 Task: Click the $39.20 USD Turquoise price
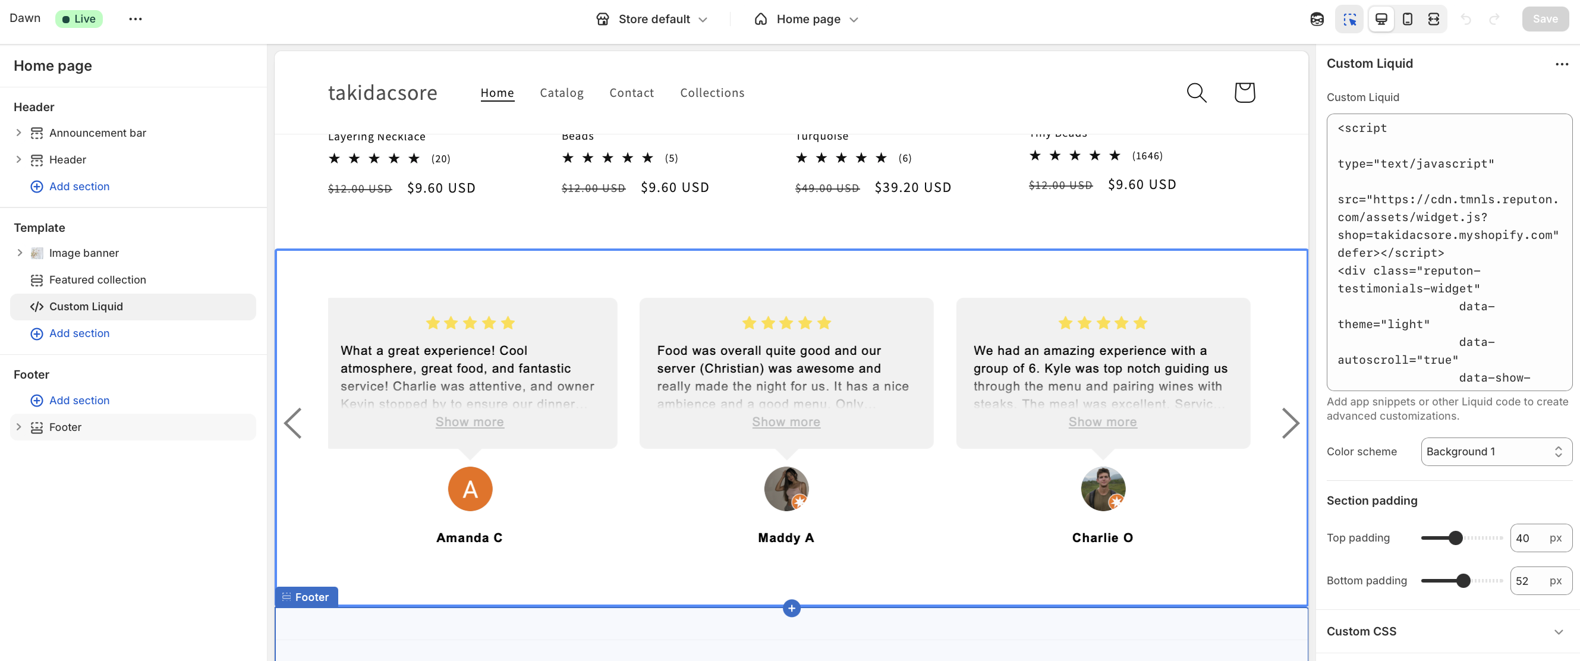click(x=912, y=188)
